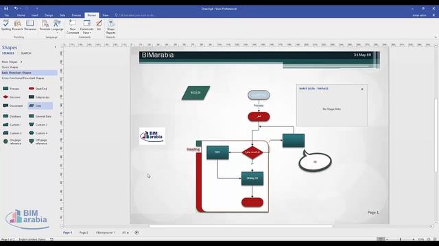The width and height of the screenshot is (439, 246).
Task: Click the Save icon in title bar
Action: [x=6, y=9]
